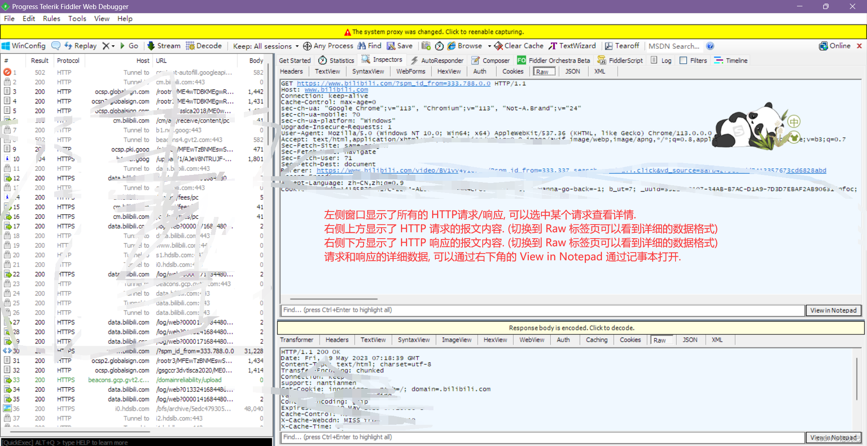Click the yellow proxy changed warning bar
867x446 pixels.
(433, 32)
